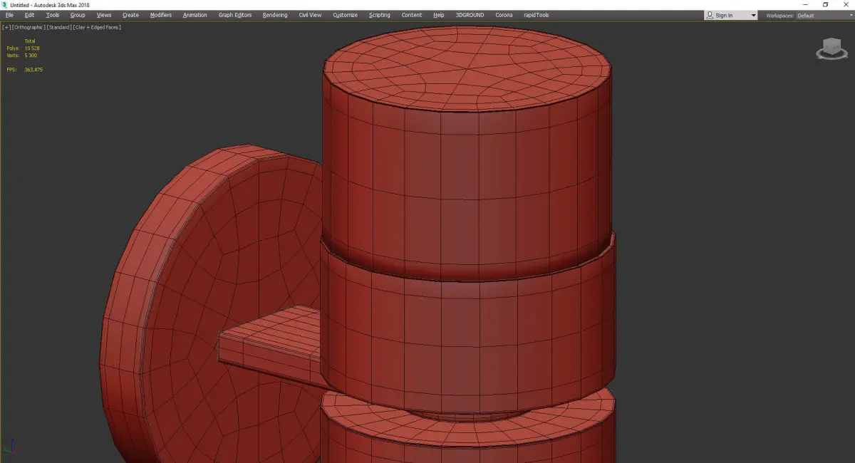Open the Customize menu

coord(346,15)
